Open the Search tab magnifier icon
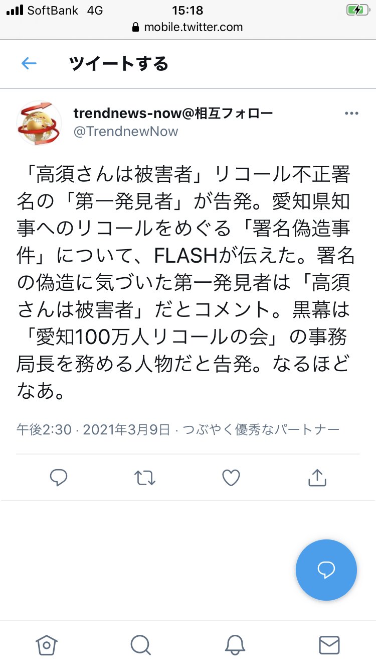Image resolution: width=376 pixels, height=670 pixels. [x=140, y=645]
